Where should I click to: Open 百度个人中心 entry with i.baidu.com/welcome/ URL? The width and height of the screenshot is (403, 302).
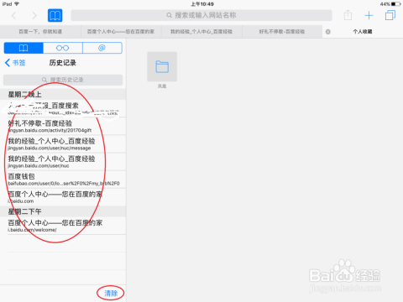(63, 226)
